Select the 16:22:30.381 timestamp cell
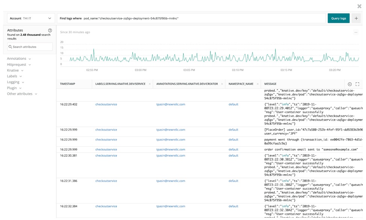Image resolution: width=366 pixels, height=220 pixels. tap(69, 156)
